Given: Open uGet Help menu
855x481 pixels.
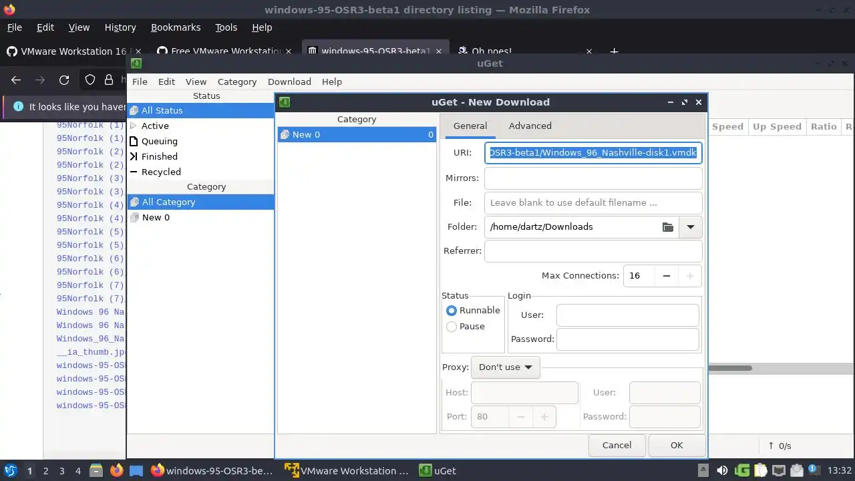Looking at the screenshot, I should point(332,82).
